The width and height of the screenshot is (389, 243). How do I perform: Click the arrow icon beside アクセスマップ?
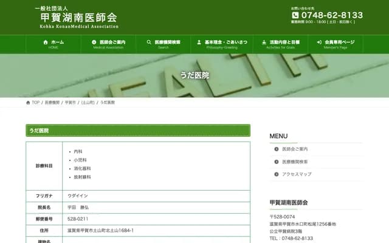coord(277,174)
